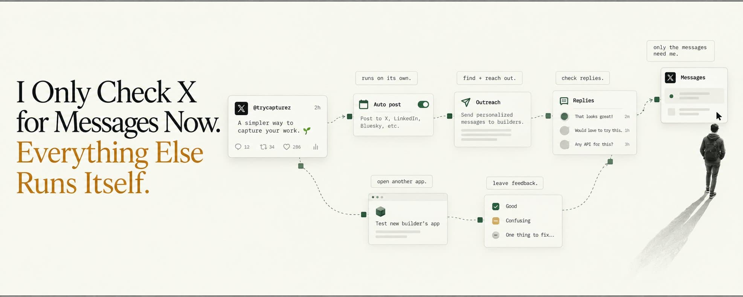This screenshot has height=297, width=743.
Task: Click the "leave feedback." label
Action: pos(515,183)
